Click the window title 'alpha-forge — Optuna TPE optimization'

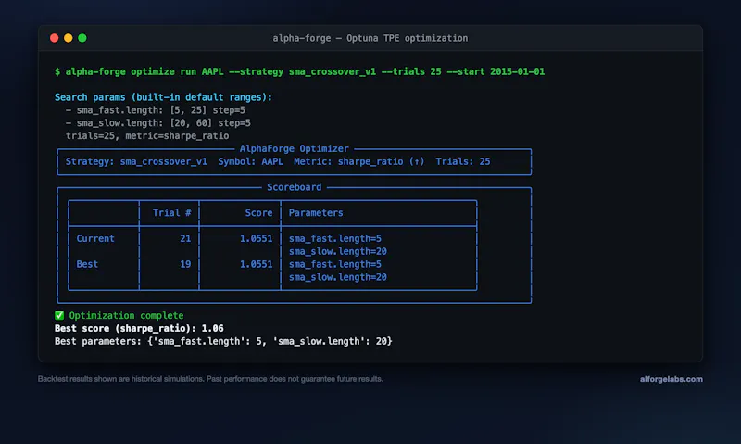coord(370,38)
